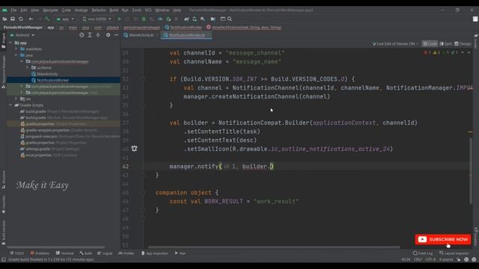Screen dimensions: 479x269
Task: Open TODO tool window
Action: point(16,253)
